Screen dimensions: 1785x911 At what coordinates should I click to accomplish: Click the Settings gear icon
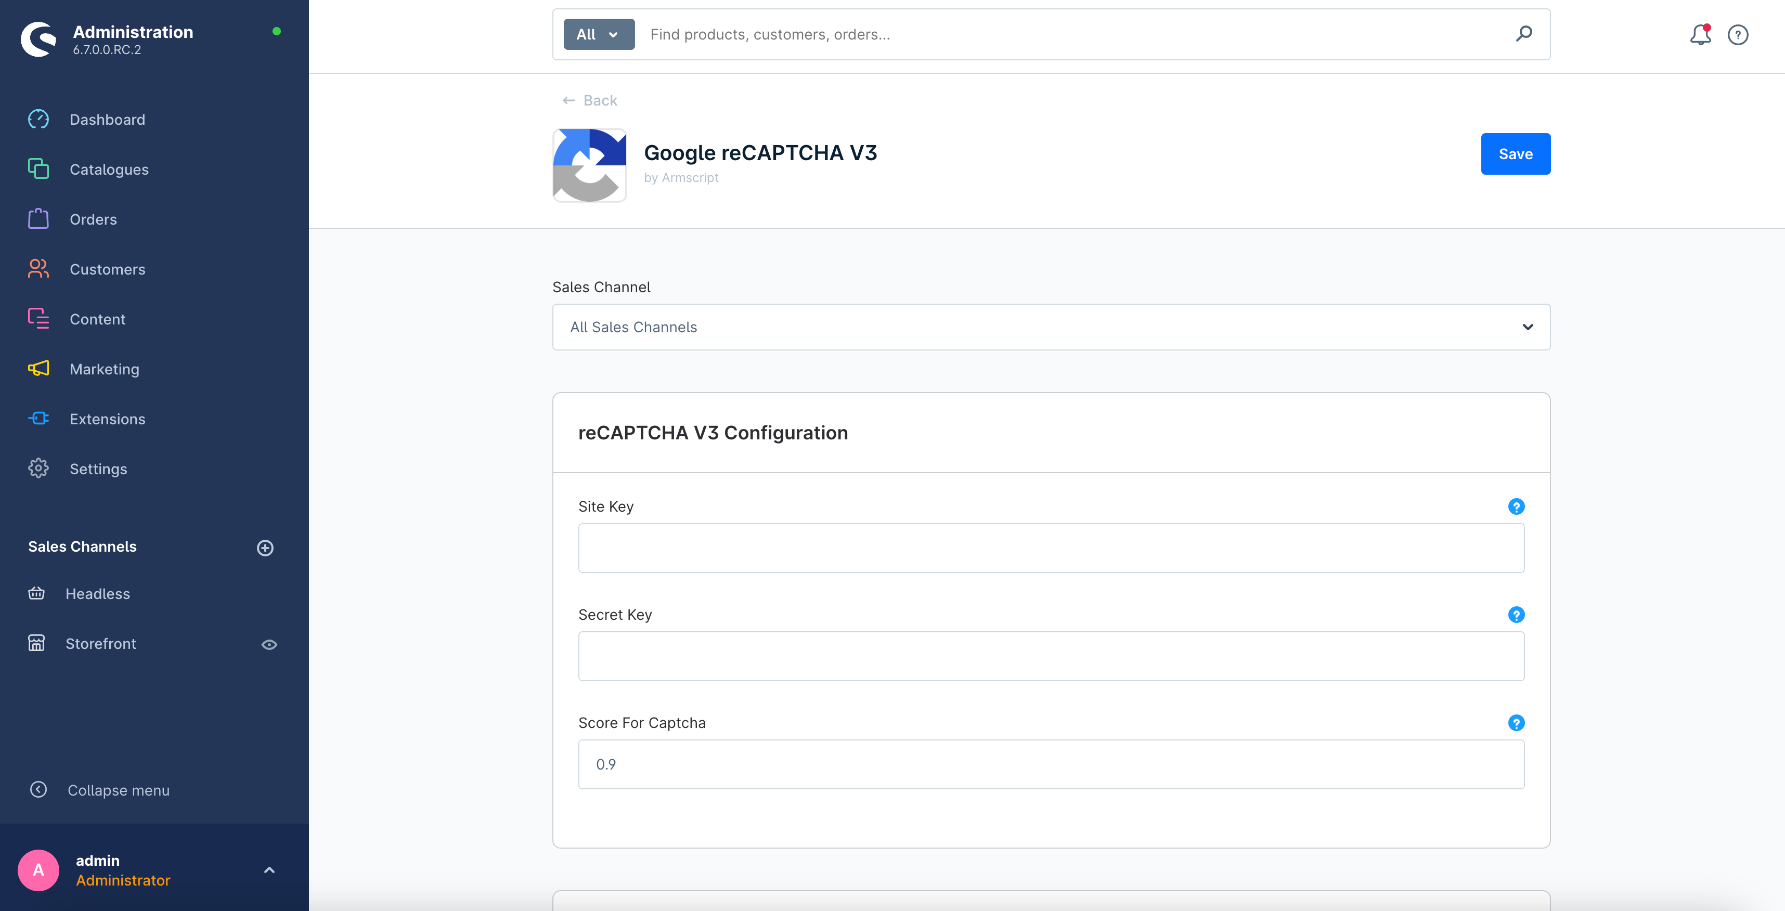[x=38, y=468]
